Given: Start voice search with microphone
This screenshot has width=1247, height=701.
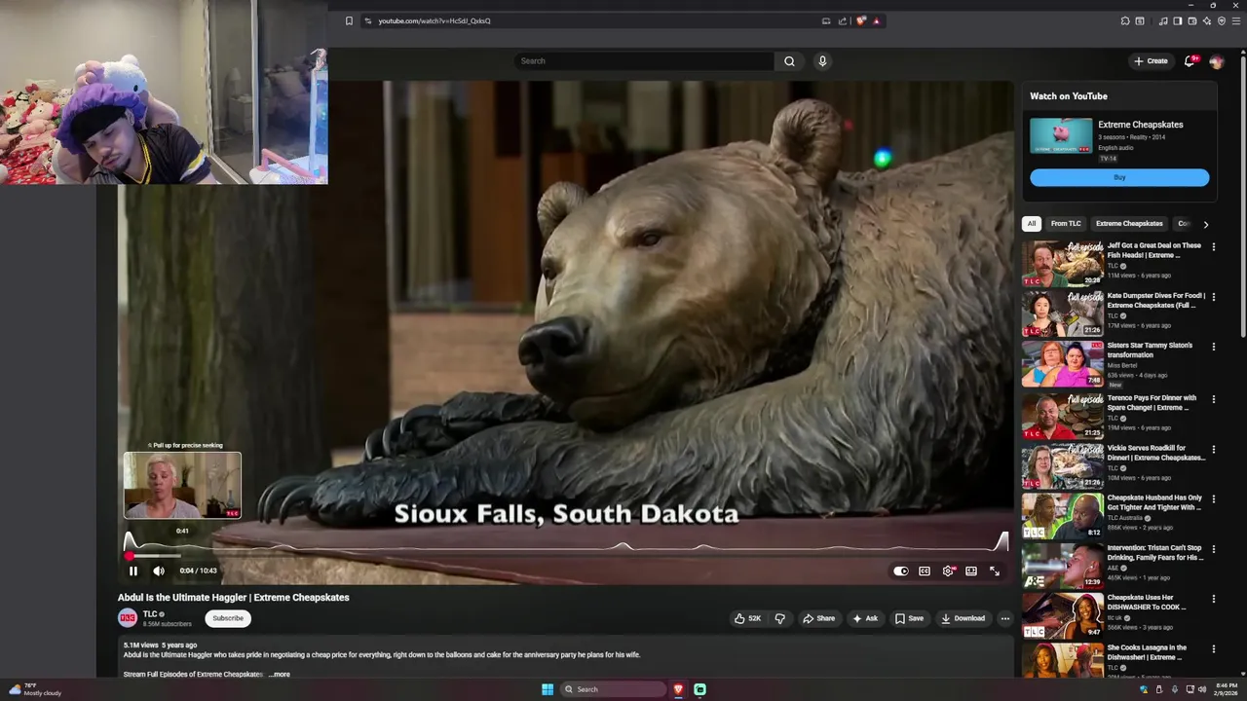Looking at the screenshot, I should [822, 61].
